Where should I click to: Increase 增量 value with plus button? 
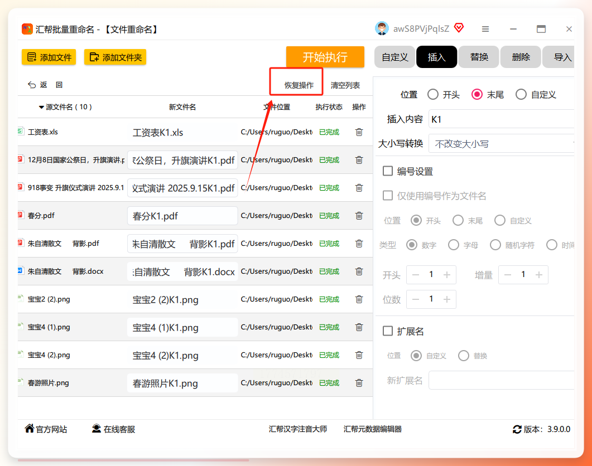(x=539, y=275)
